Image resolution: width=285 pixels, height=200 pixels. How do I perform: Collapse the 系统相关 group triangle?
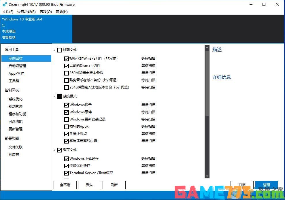pyautogui.click(x=54, y=96)
